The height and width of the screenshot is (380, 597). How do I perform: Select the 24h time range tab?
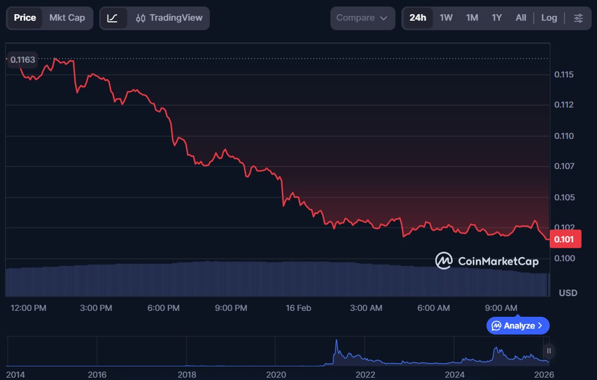tap(417, 18)
